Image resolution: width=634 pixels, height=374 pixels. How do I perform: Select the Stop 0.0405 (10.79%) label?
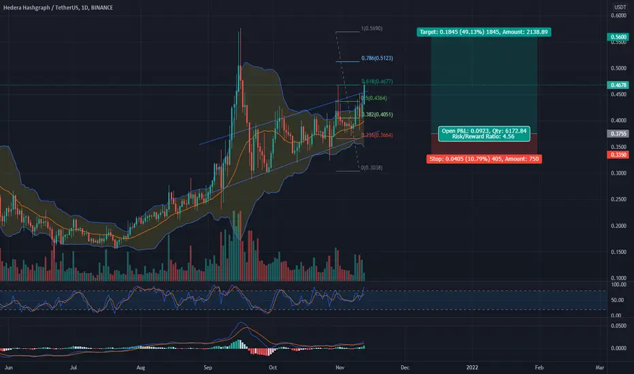tap(484, 159)
